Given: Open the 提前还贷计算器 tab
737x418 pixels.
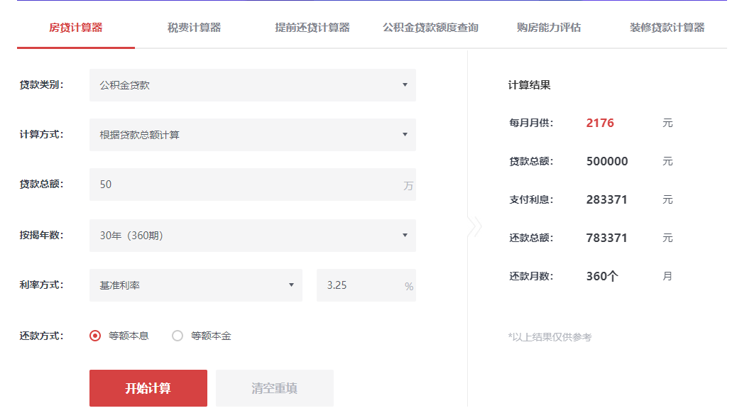Looking at the screenshot, I should click(x=312, y=28).
